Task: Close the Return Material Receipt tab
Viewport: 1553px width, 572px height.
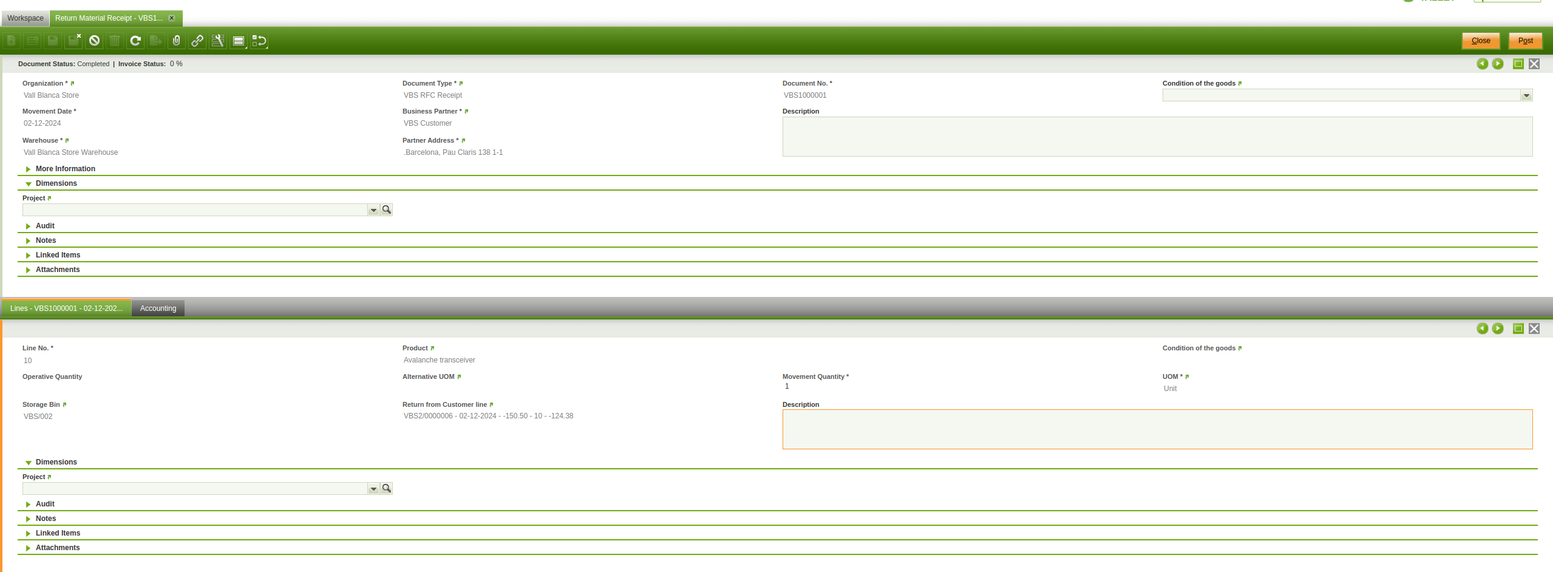Action: coord(172,18)
